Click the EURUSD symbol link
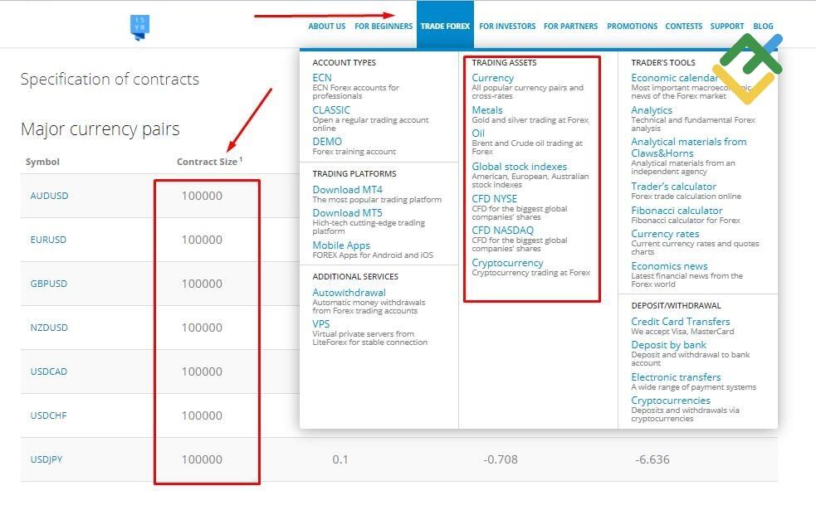 pos(48,240)
